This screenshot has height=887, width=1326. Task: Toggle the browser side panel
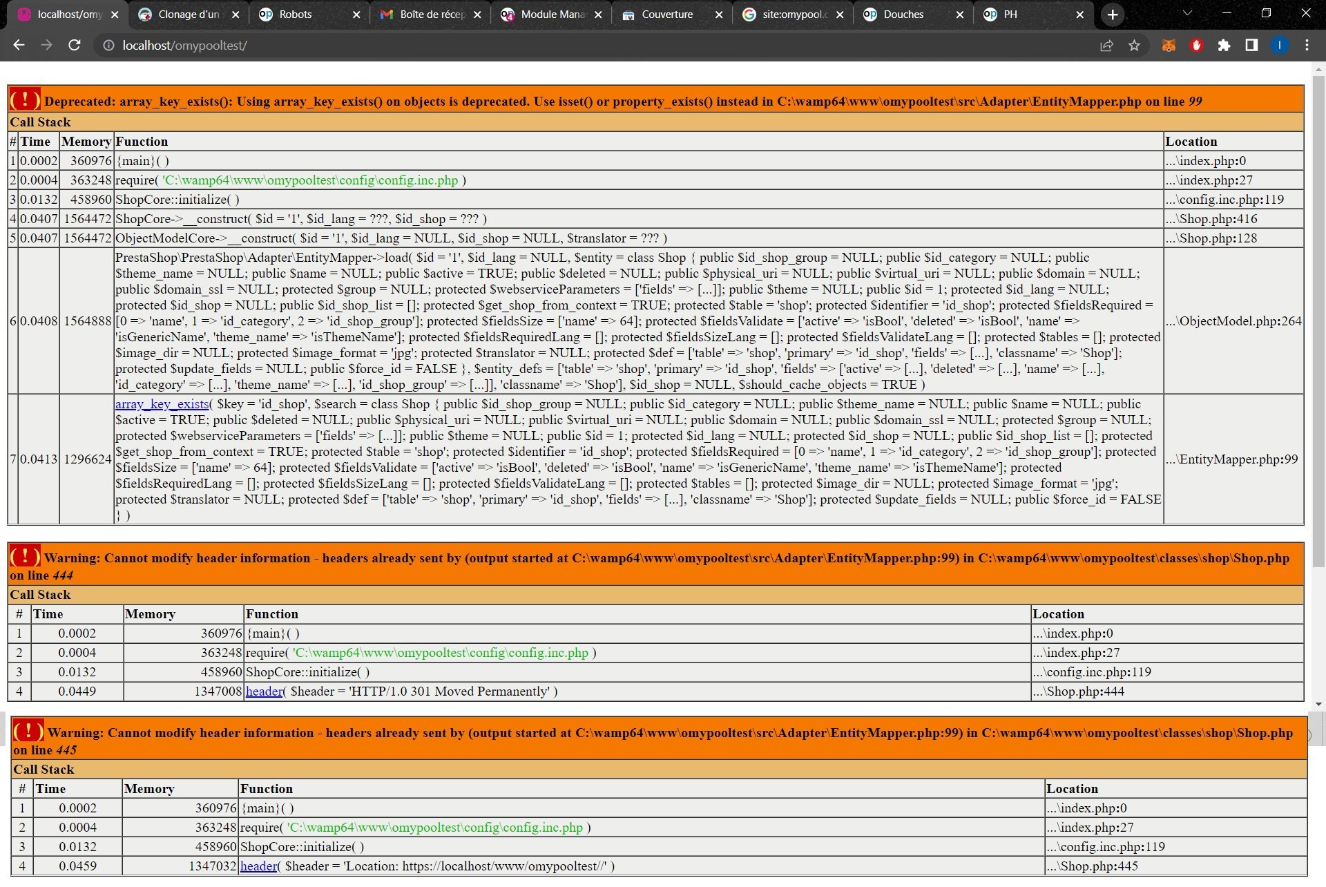1251,46
